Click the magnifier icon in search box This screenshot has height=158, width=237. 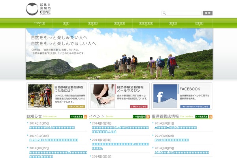click(x=164, y=13)
